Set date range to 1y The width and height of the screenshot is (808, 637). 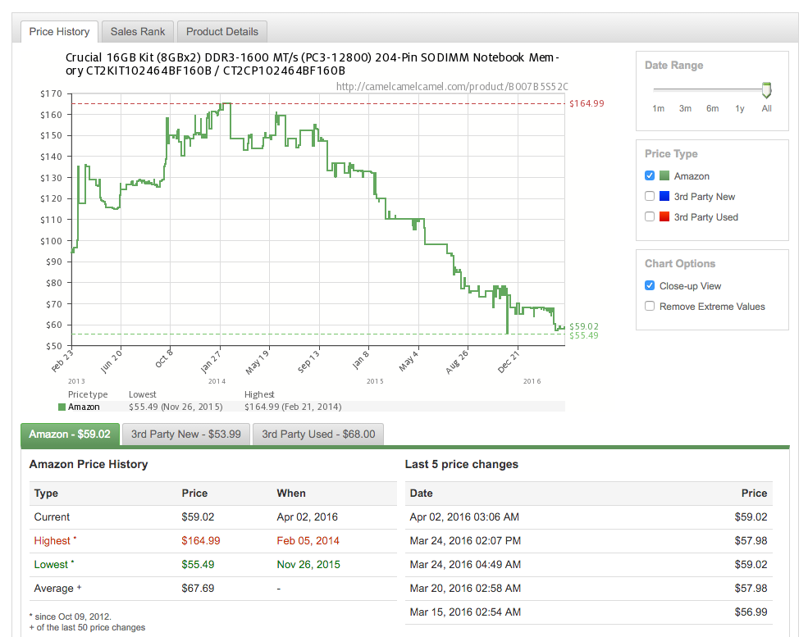tap(739, 108)
